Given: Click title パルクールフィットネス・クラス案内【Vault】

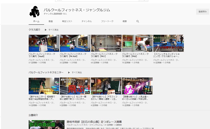Looking at the screenshot, I should pos(42,55).
